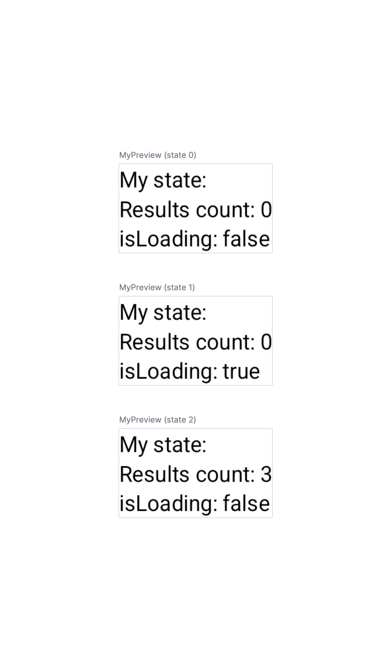Click the count digit 0 in state 1 preview

[266, 342]
